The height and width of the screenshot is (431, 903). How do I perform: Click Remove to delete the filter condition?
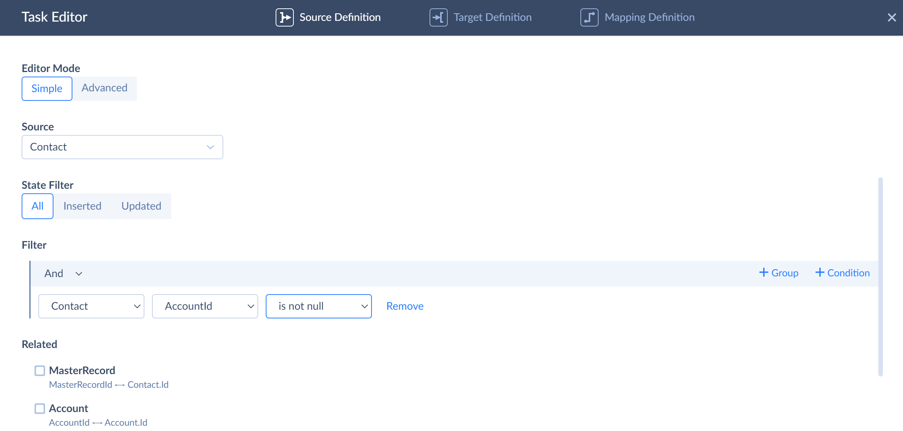[x=405, y=306]
